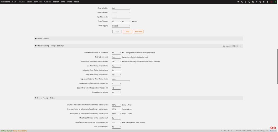Open Validate input filenames dropdown
278x132 pixels.
[116, 62]
